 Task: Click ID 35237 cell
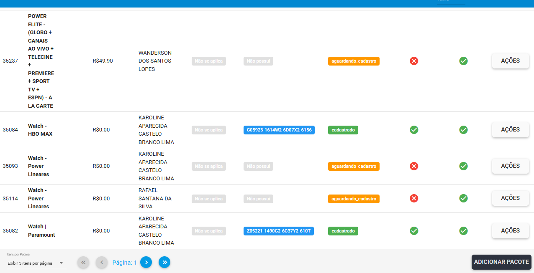tap(10, 61)
